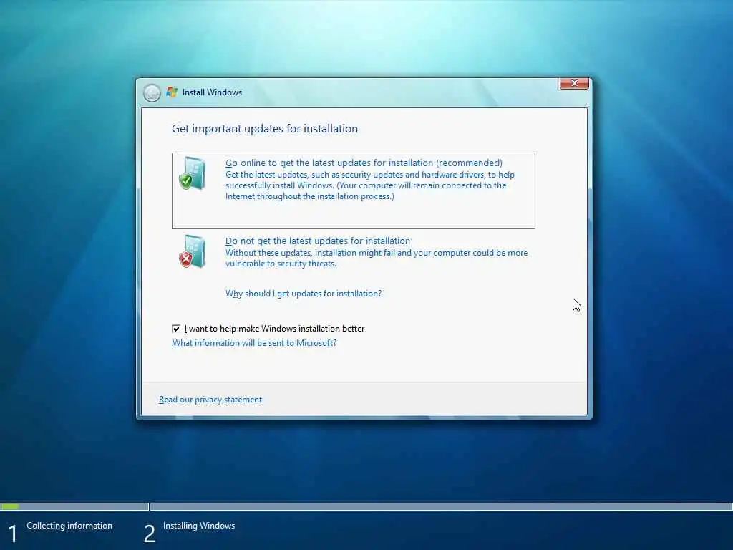The width and height of the screenshot is (733, 550).
Task: Click the Installing Windows progress bar
Action: pyautogui.click(x=441, y=506)
